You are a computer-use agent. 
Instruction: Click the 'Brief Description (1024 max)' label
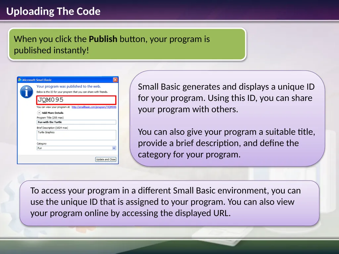(52, 128)
